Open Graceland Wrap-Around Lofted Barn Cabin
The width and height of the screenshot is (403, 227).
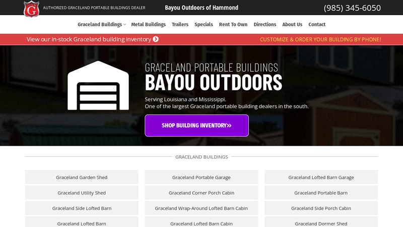coord(201,208)
